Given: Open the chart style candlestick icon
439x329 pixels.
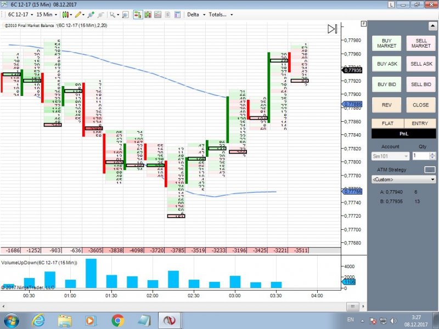Looking at the screenshot, I should 65,15.
